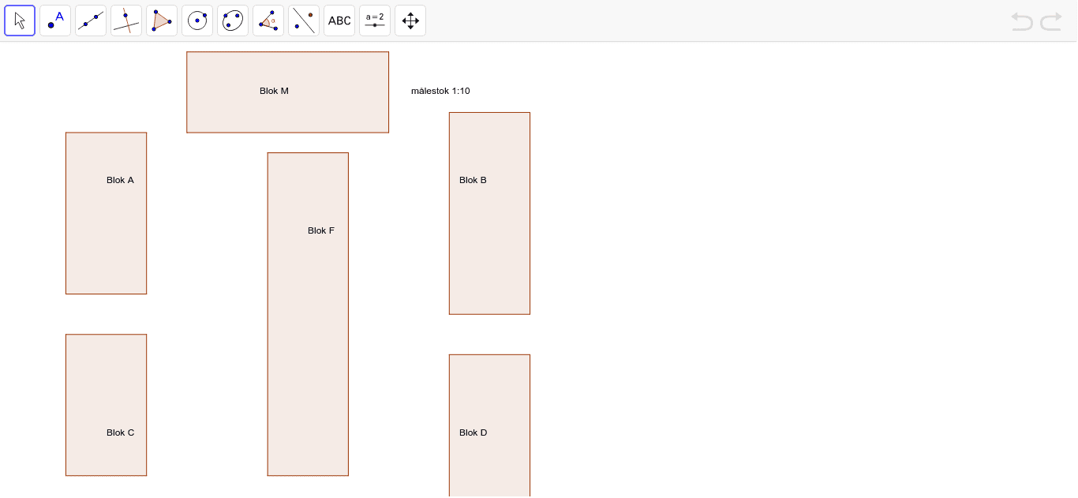Click the 'Blok F' label
Image resolution: width=1078 pixels, height=498 pixels.
pyautogui.click(x=321, y=230)
